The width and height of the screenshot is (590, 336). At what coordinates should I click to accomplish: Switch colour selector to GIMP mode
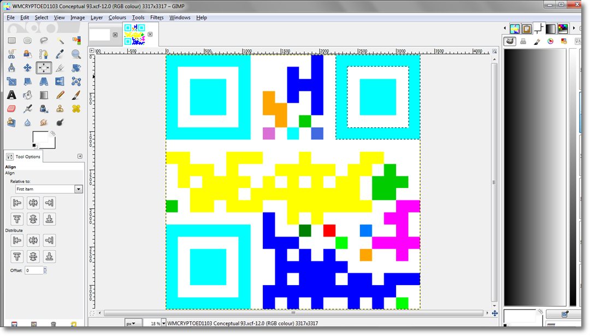point(510,42)
